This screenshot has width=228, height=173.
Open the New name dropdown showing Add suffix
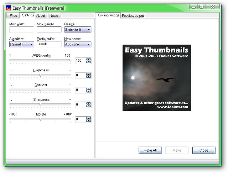78,44
